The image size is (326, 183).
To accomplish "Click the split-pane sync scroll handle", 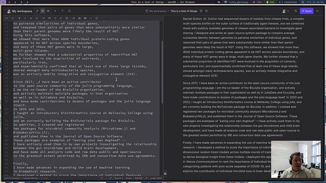I will click(165, 174).
